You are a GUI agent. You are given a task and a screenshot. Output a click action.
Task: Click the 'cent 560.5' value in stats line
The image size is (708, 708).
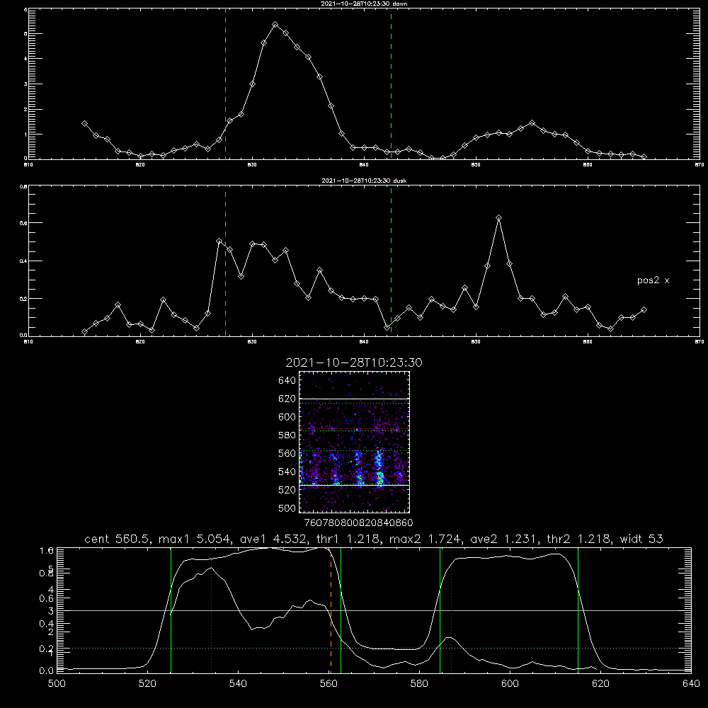(x=117, y=539)
